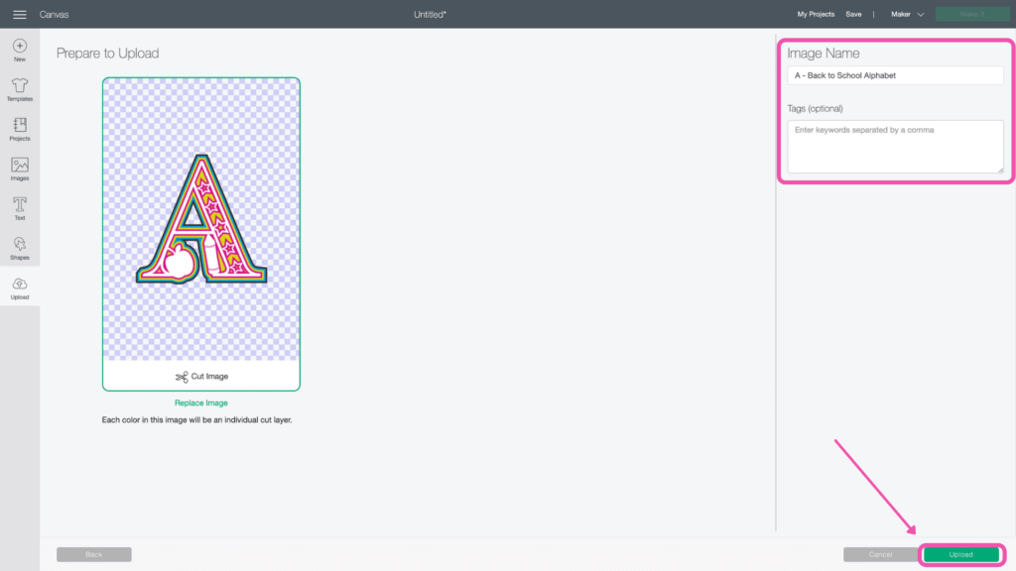Click the Canvas label
This screenshot has width=1016, height=571.
coord(54,14)
